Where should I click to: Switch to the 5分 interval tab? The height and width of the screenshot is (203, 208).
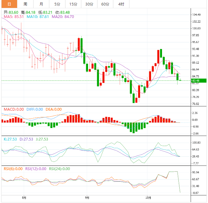point(57,4)
